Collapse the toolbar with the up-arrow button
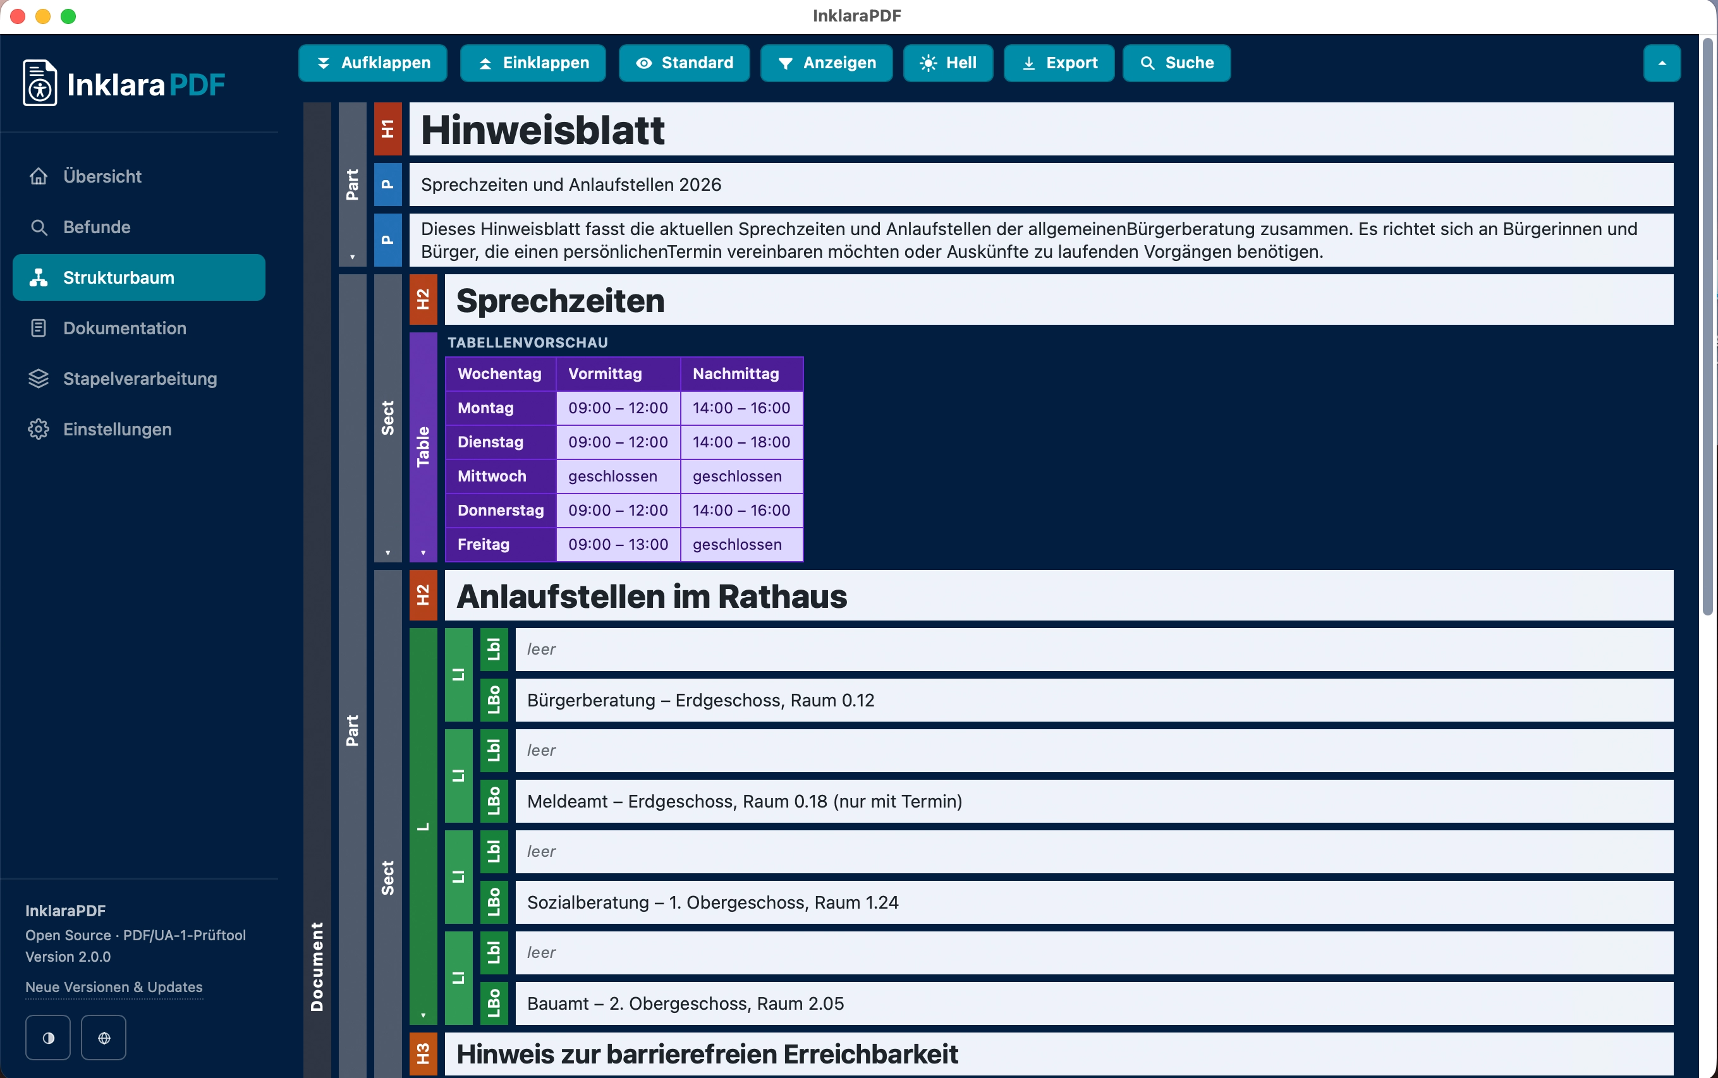Image resolution: width=1718 pixels, height=1078 pixels. point(1662,63)
